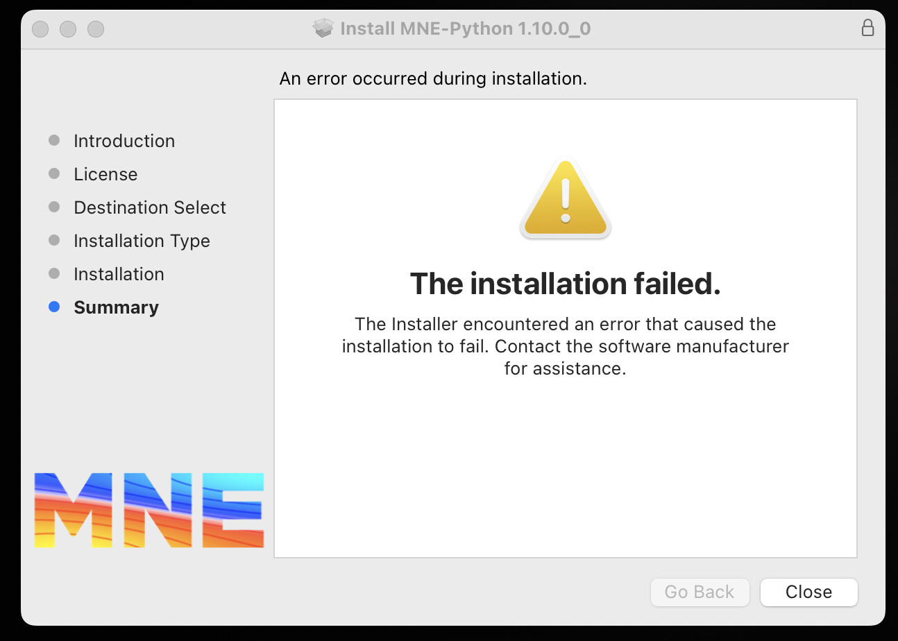Click the lock icon in title bar

click(x=867, y=28)
